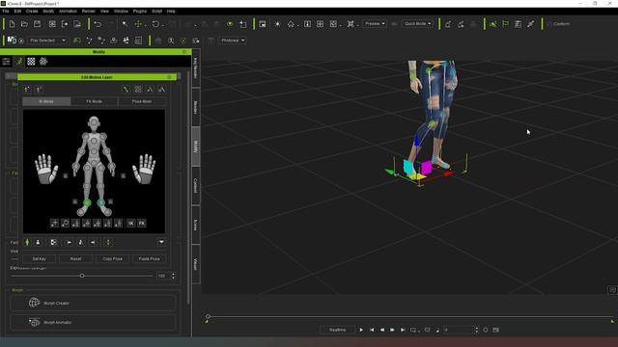Select the IK Mode tab
This screenshot has height=347, width=618.
pos(46,101)
